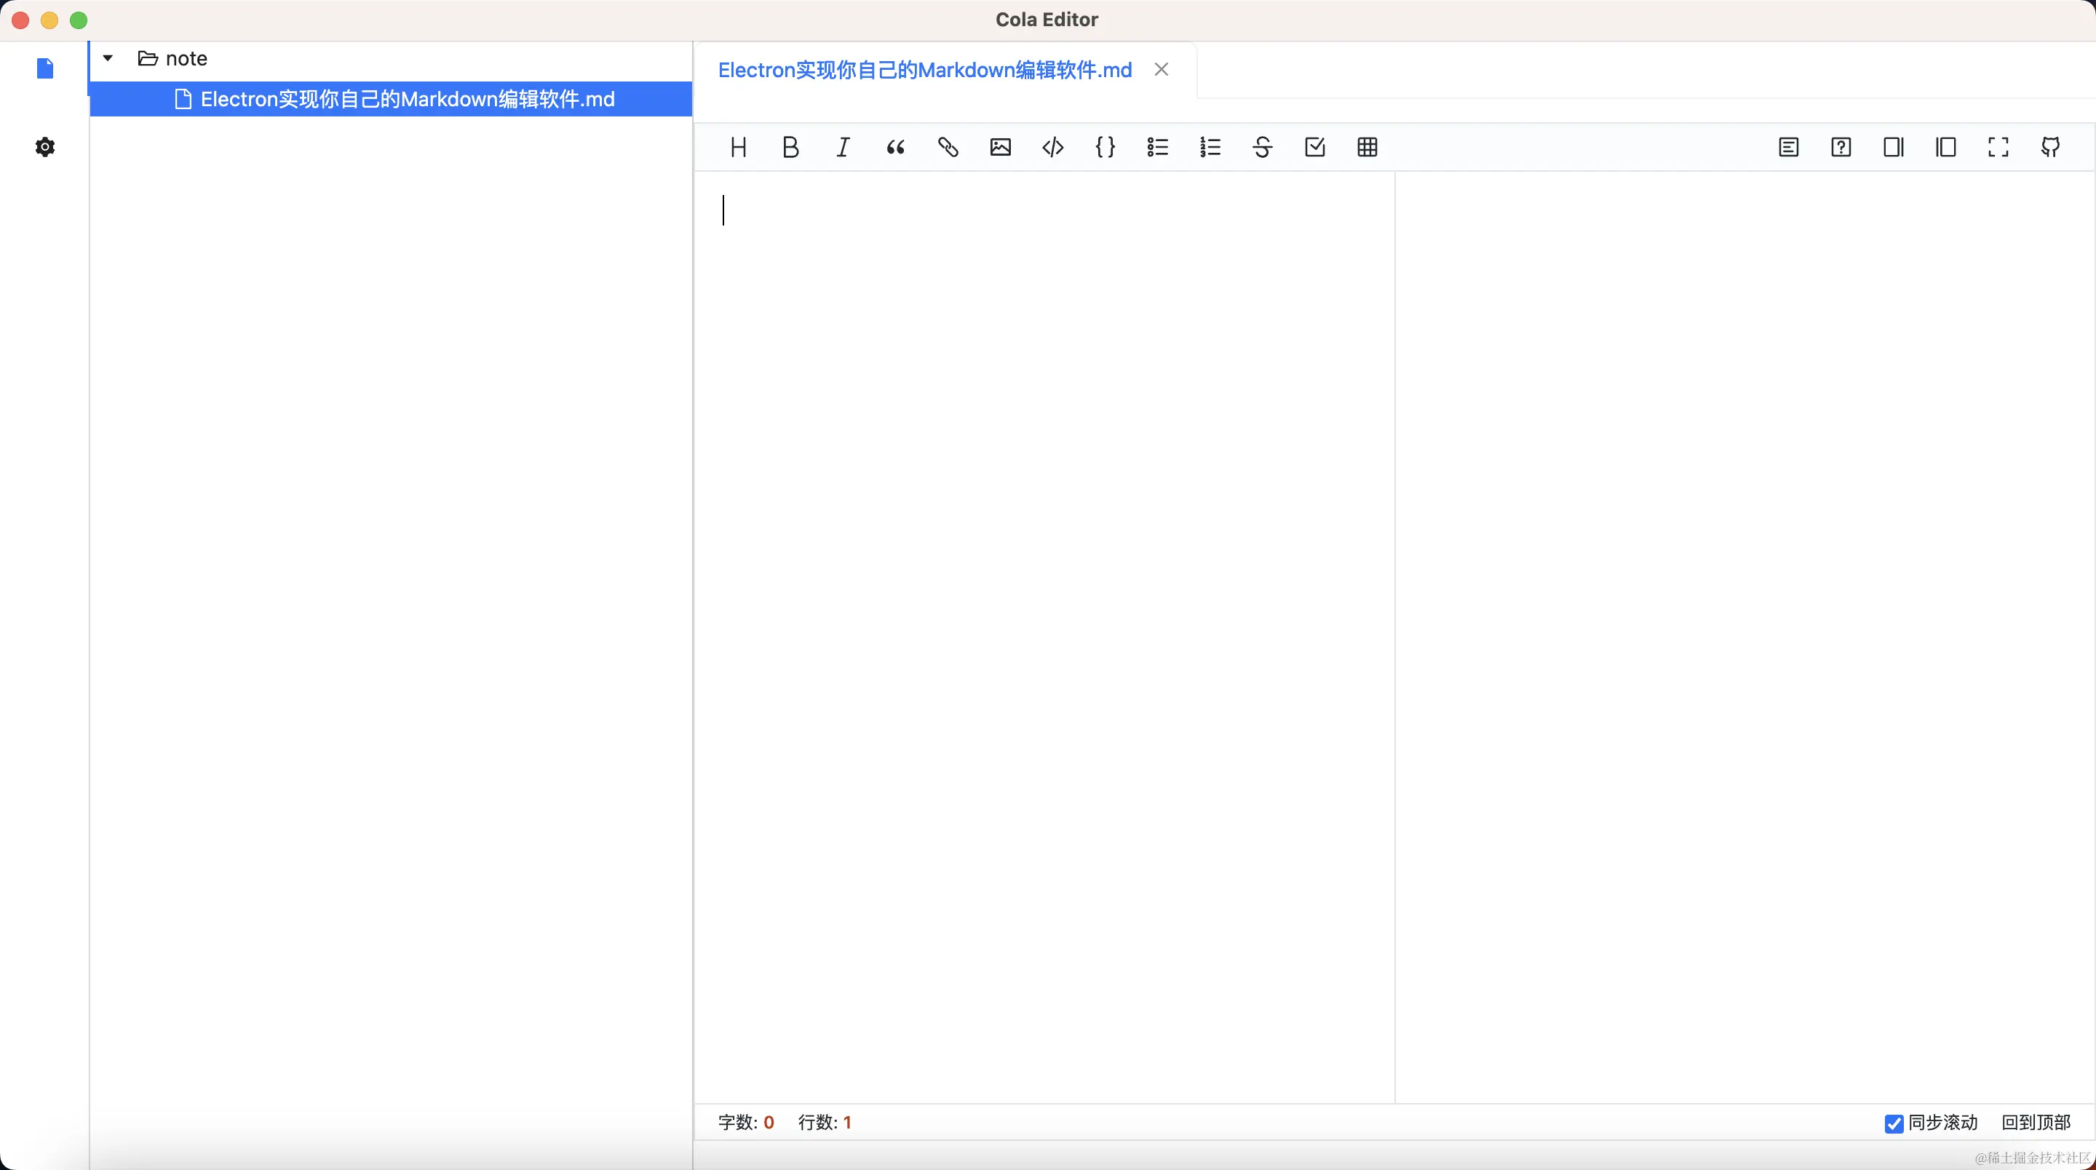This screenshot has height=1170, width=2096.
Task: Click the Heading toolbar icon
Action: tap(738, 147)
